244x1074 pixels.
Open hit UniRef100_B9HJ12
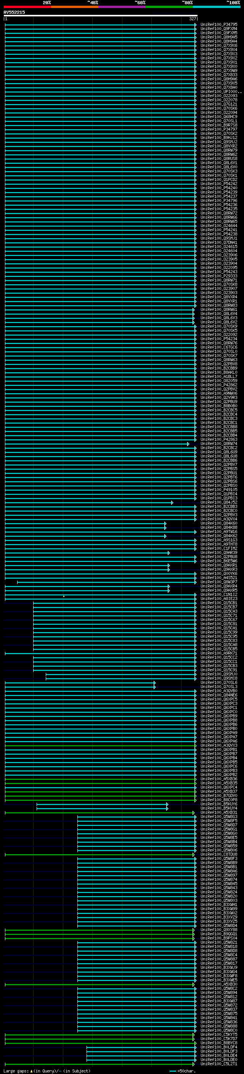coord(218,138)
